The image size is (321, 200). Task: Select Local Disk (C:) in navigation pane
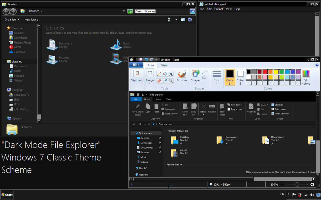pyautogui.click(x=20, y=95)
